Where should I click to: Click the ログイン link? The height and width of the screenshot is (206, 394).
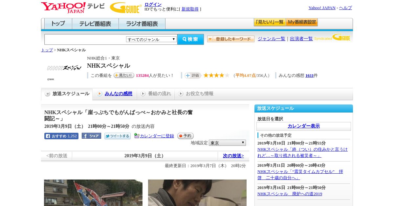tap(153, 4)
